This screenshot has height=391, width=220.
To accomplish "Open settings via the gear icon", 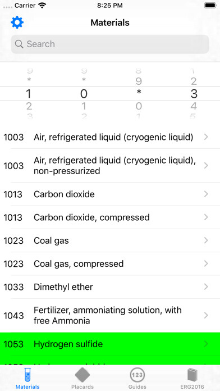I will [17, 22].
